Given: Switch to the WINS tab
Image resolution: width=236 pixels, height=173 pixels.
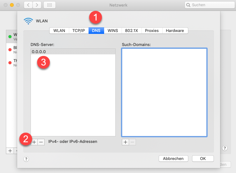Looking at the screenshot, I should point(113,30).
